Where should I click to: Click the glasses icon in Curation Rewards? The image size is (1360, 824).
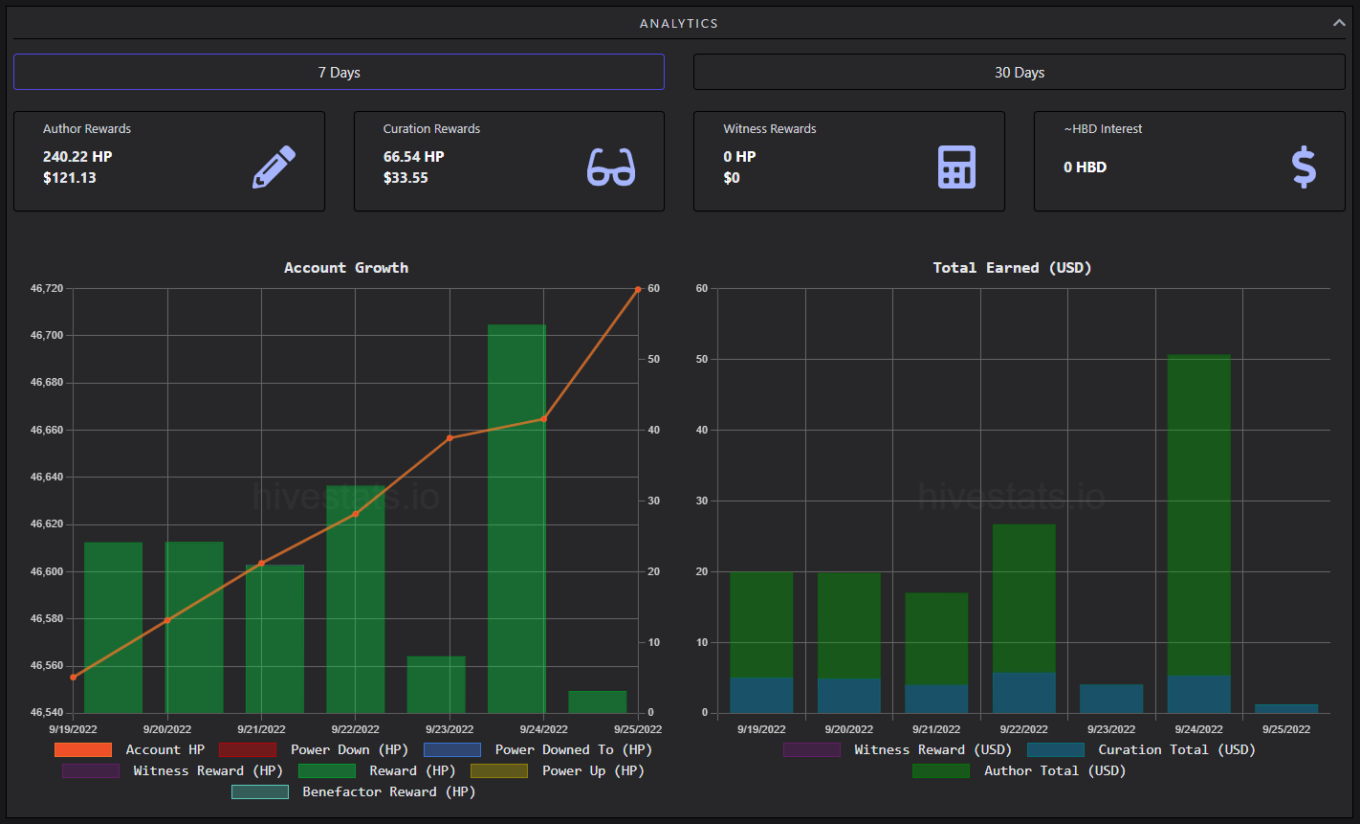(611, 167)
